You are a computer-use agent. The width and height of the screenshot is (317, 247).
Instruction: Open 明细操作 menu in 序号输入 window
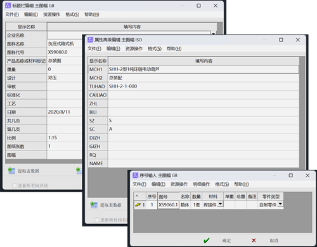[201, 184]
